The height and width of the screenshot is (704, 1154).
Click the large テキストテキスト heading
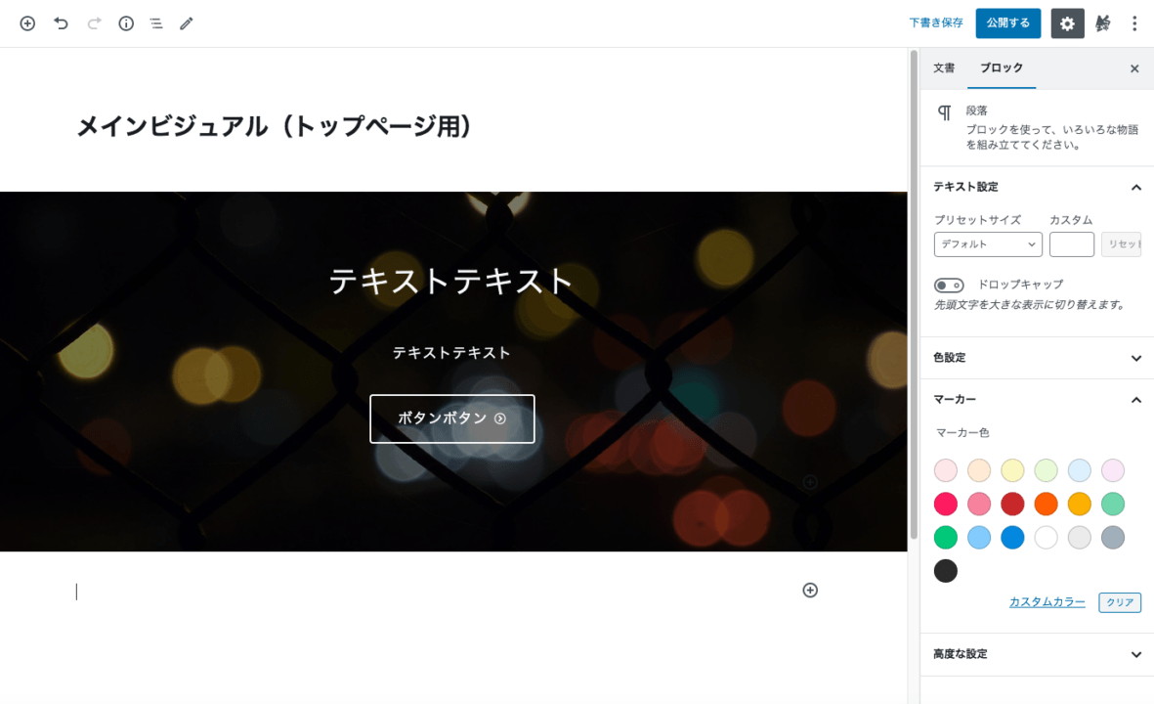point(450,282)
